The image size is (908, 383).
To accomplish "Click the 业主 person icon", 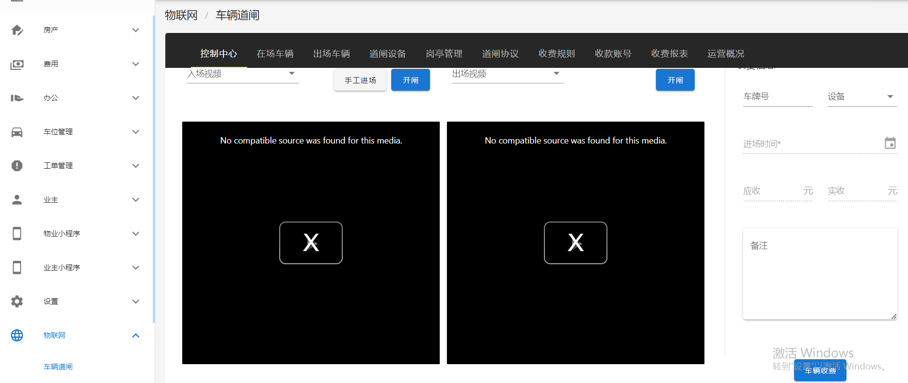I will [17, 200].
